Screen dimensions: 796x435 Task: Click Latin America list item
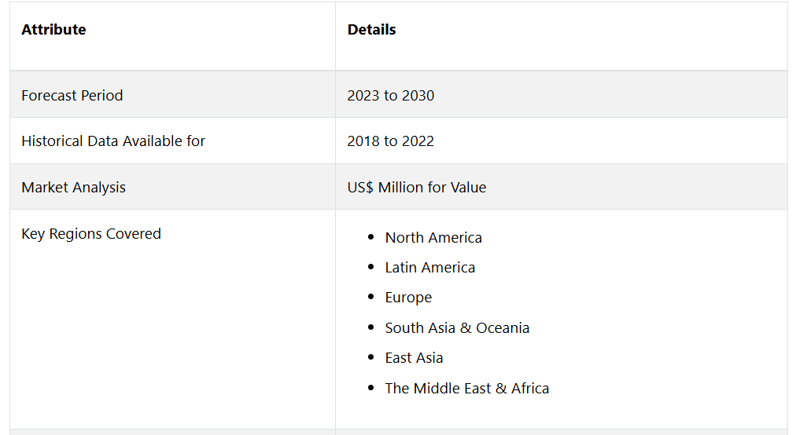(x=429, y=267)
